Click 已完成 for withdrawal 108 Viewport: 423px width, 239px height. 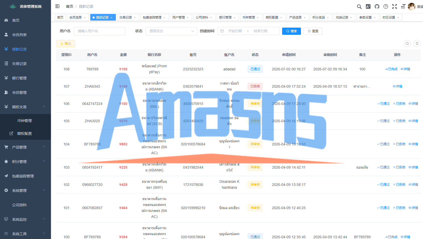coord(391,69)
